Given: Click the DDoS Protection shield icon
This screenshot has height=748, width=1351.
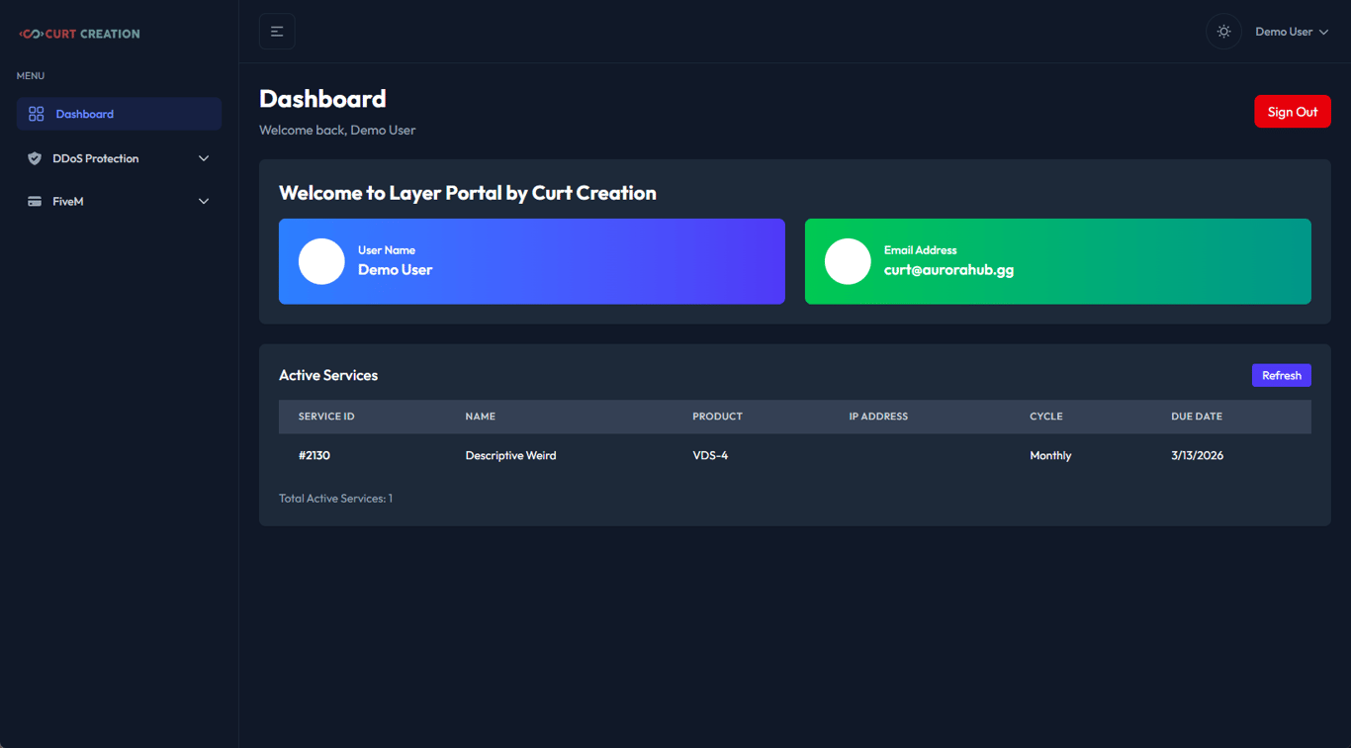Looking at the screenshot, I should point(35,158).
